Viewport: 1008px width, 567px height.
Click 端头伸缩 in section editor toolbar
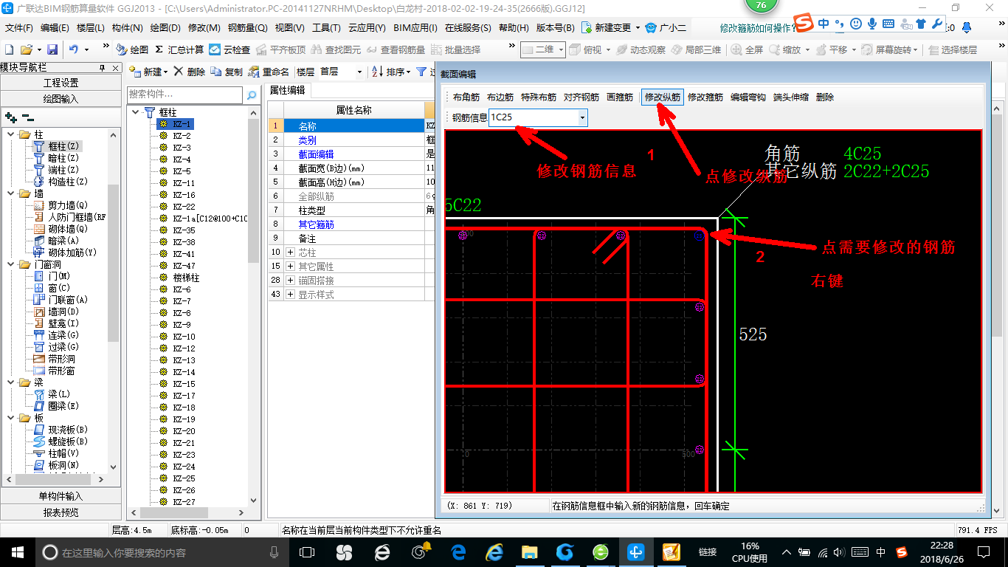pos(791,97)
